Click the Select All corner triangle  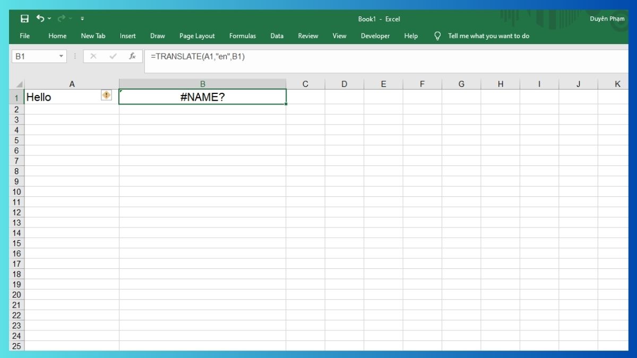19,84
